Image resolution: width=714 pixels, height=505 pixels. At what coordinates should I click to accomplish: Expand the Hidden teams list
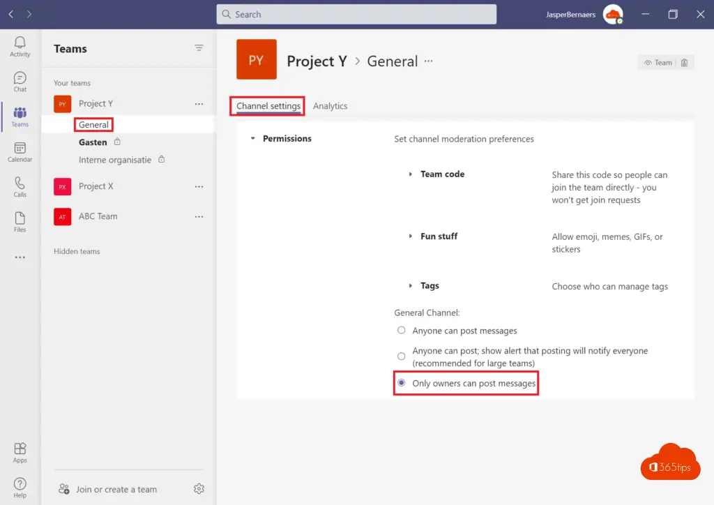tap(77, 251)
